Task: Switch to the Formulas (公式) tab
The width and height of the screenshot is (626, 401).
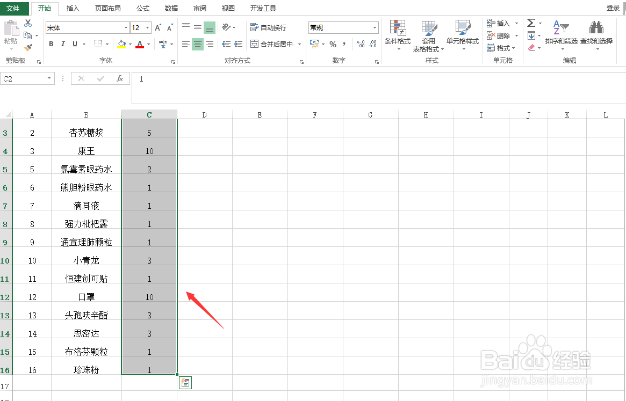Action: pyautogui.click(x=142, y=9)
